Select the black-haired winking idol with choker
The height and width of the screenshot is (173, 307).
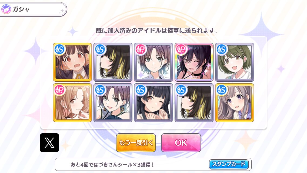pos(153,103)
